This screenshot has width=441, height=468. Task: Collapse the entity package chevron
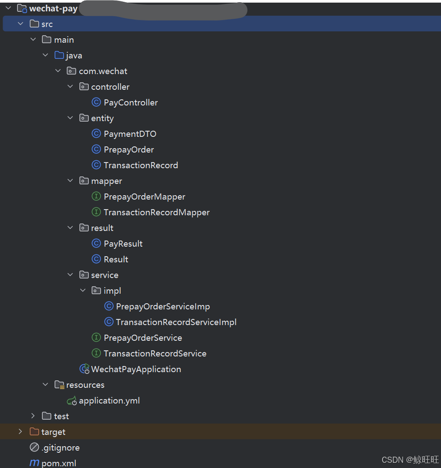(x=70, y=118)
